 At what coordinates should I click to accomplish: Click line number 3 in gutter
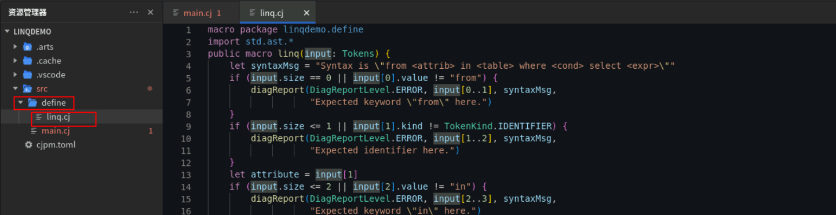tap(188, 54)
